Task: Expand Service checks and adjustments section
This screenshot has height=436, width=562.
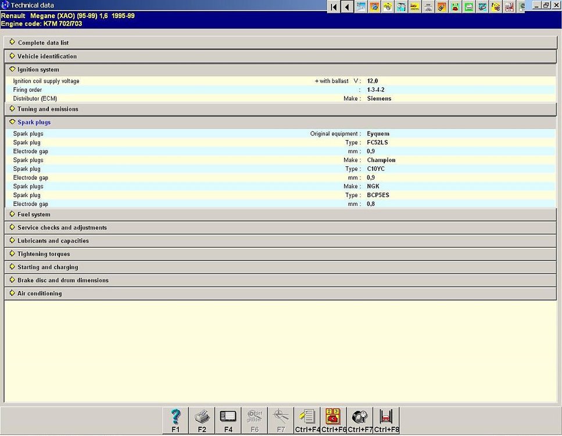Action: [x=281, y=228]
